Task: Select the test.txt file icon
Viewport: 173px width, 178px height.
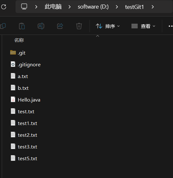Action: pos(13,111)
